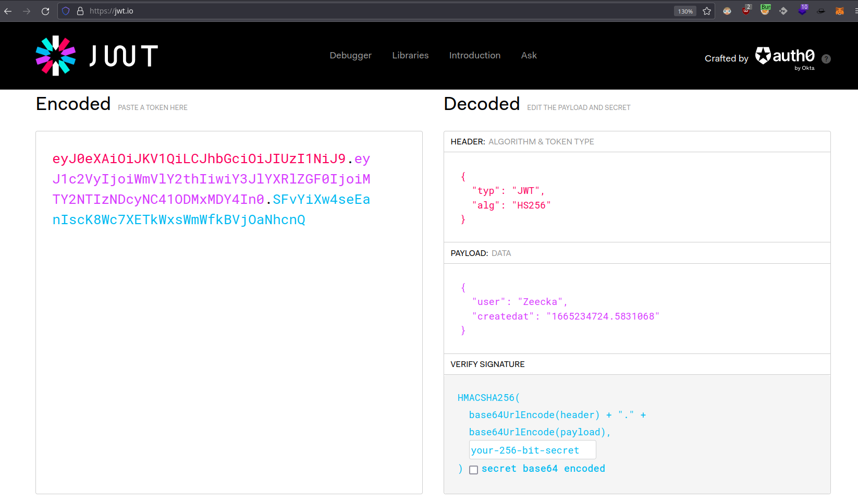Go back using the browser back arrow
The height and width of the screenshot is (501, 858).
tap(8, 11)
